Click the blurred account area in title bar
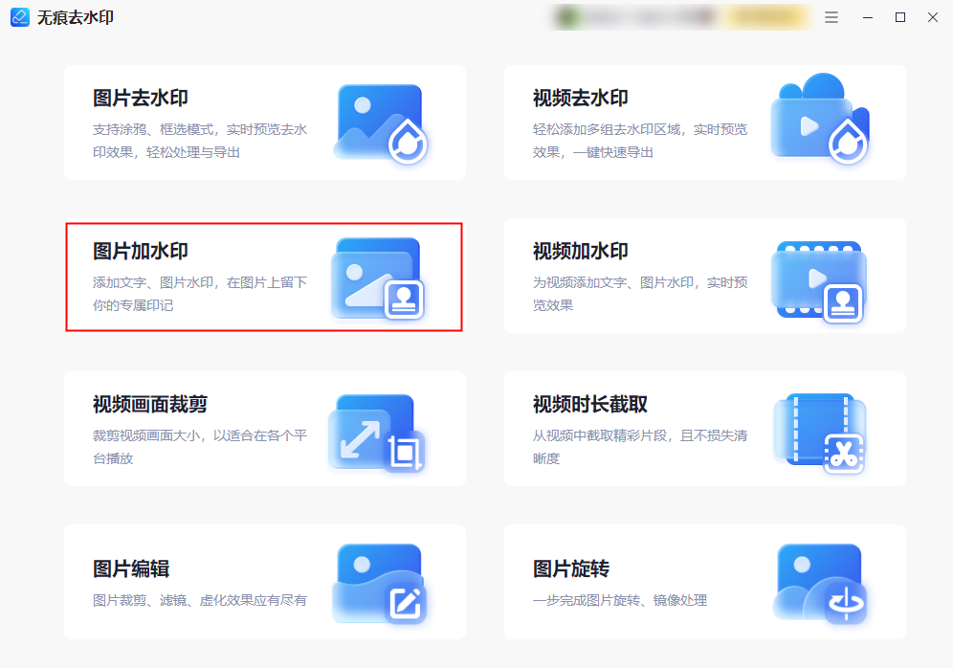Screen dimensions: 953x668 (682, 17)
